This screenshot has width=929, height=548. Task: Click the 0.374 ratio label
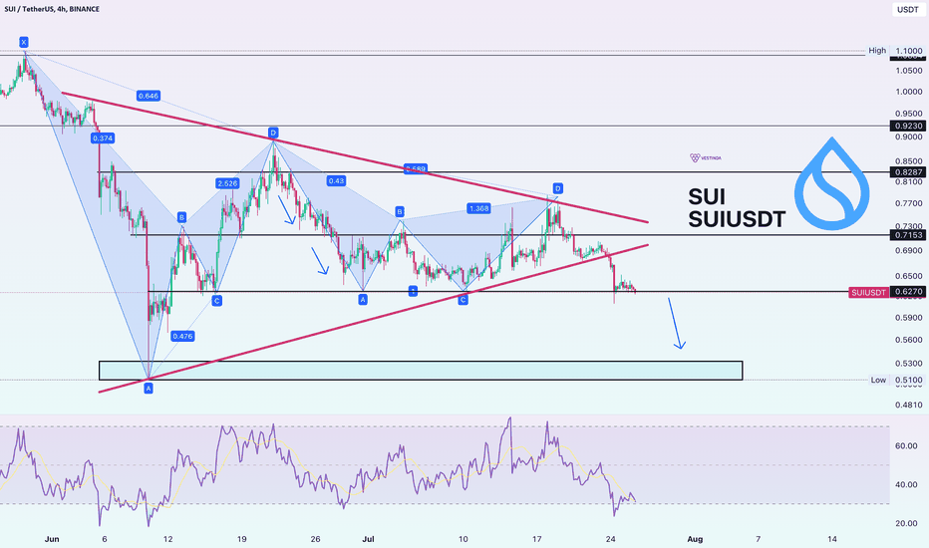point(103,138)
